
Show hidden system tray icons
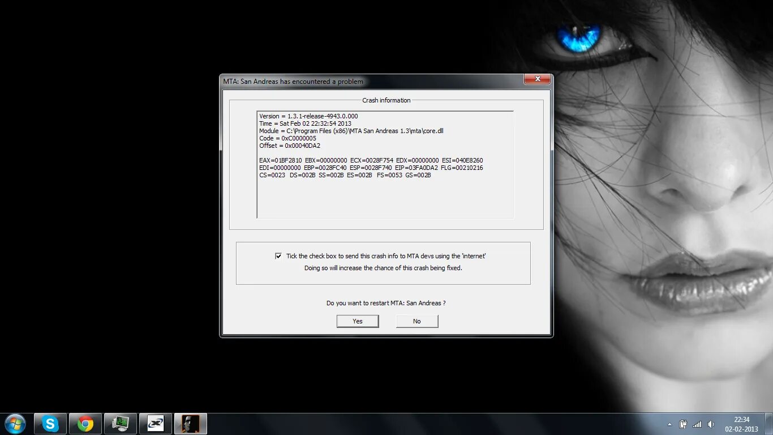pyautogui.click(x=670, y=424)
